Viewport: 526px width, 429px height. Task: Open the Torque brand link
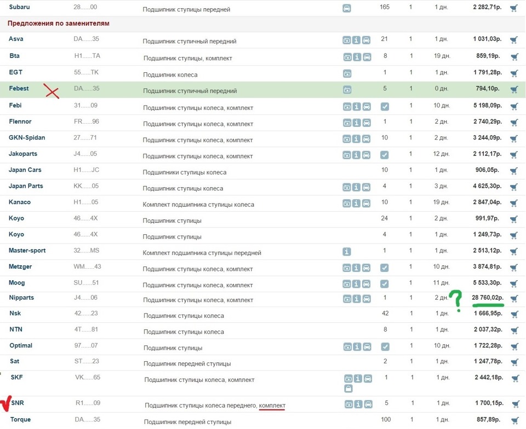coord(20,420)
